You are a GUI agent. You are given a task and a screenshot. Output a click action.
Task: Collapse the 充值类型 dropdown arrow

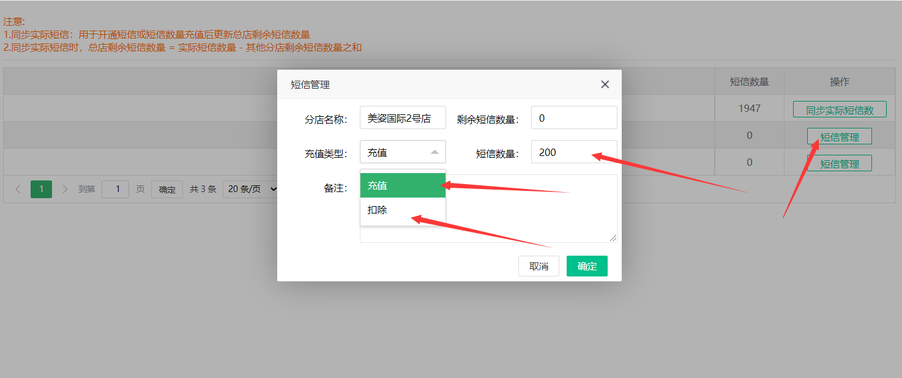click(x=434, y=152)
